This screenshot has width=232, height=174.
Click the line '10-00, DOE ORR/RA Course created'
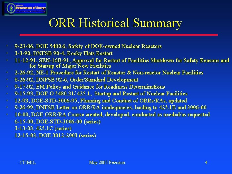pyautogui.click(x=112, y=114)
